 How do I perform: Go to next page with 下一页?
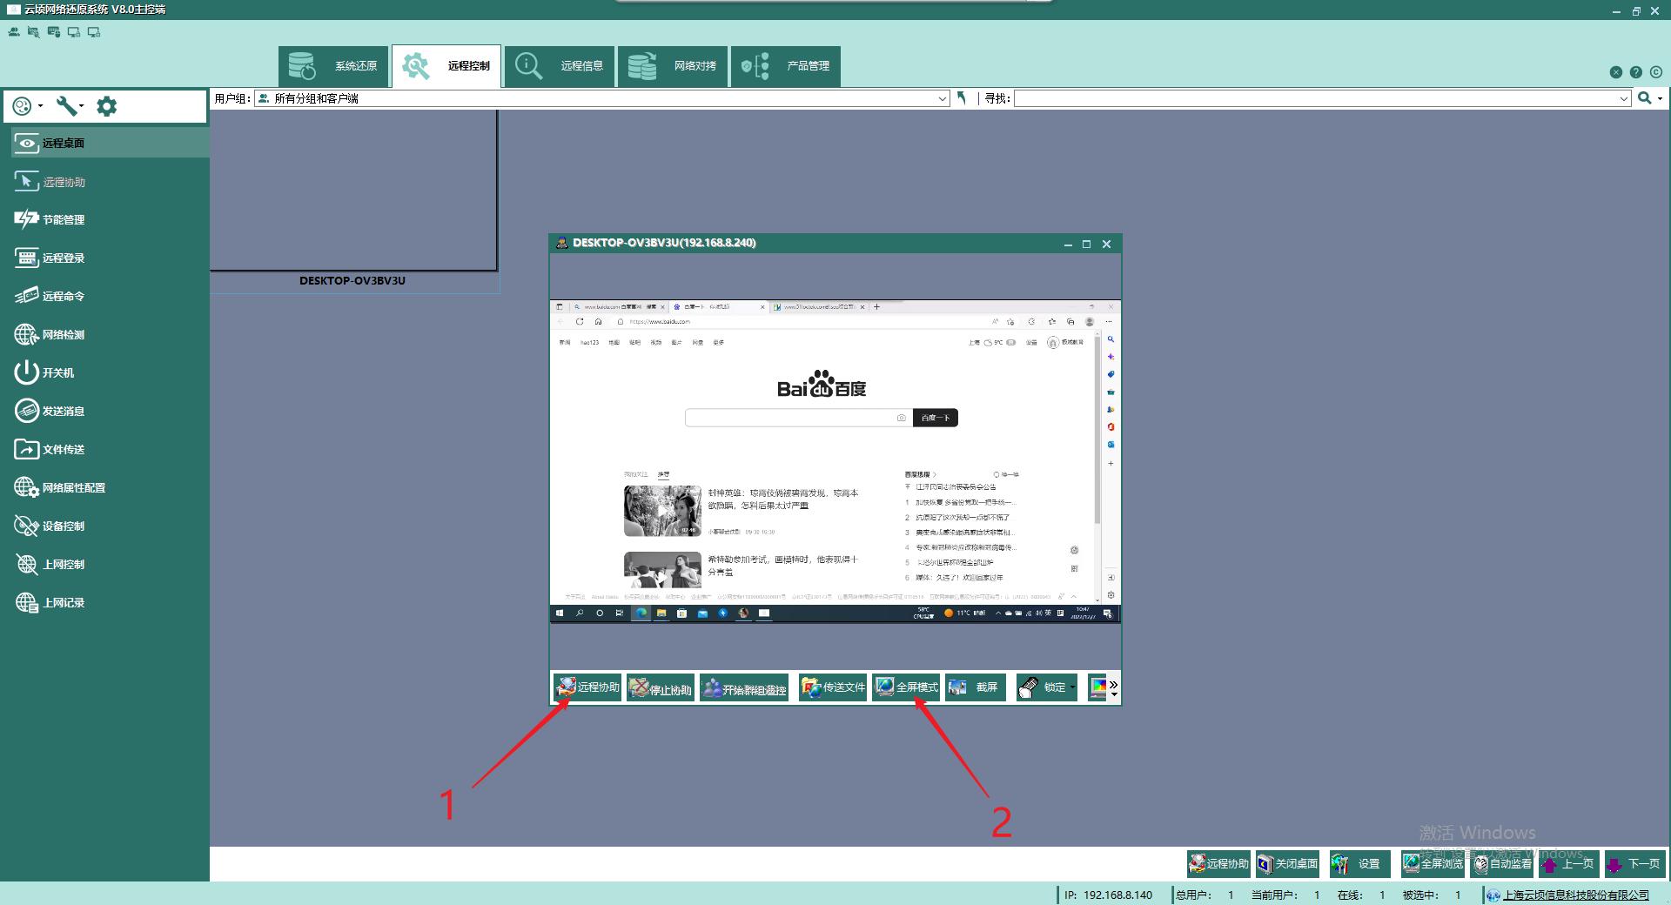click(1634, 864)
